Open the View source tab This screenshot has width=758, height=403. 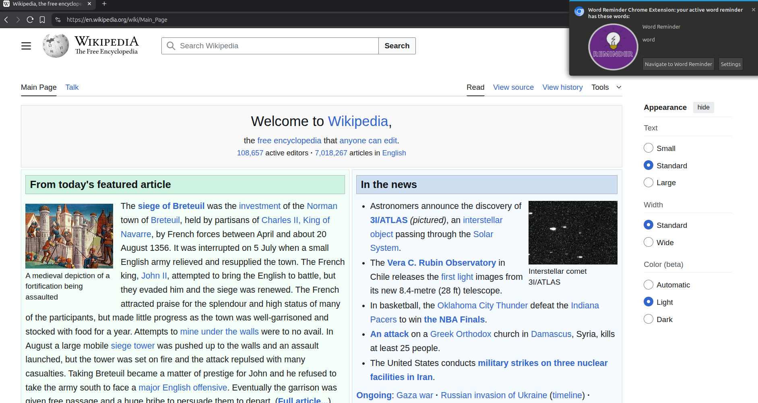tap(513, 87)
